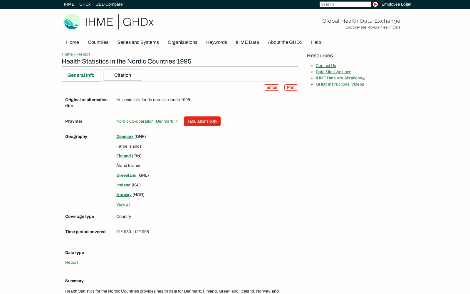Open IHME Data Visualizations link

click(x=339, y=78)
